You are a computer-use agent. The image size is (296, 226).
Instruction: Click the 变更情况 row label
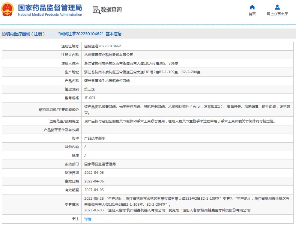(x=71, y=205)
